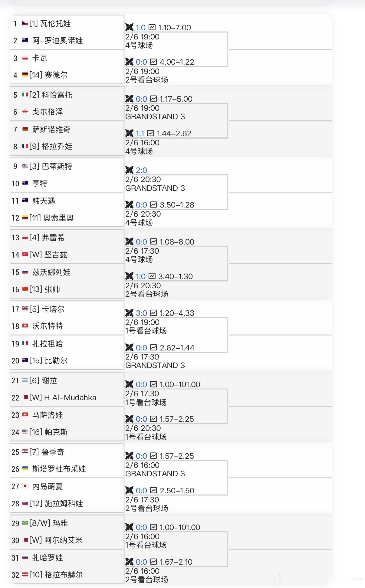
Task: Click the 1.57–2.25 odds for 鲁季奇 match
Action: 176,456
